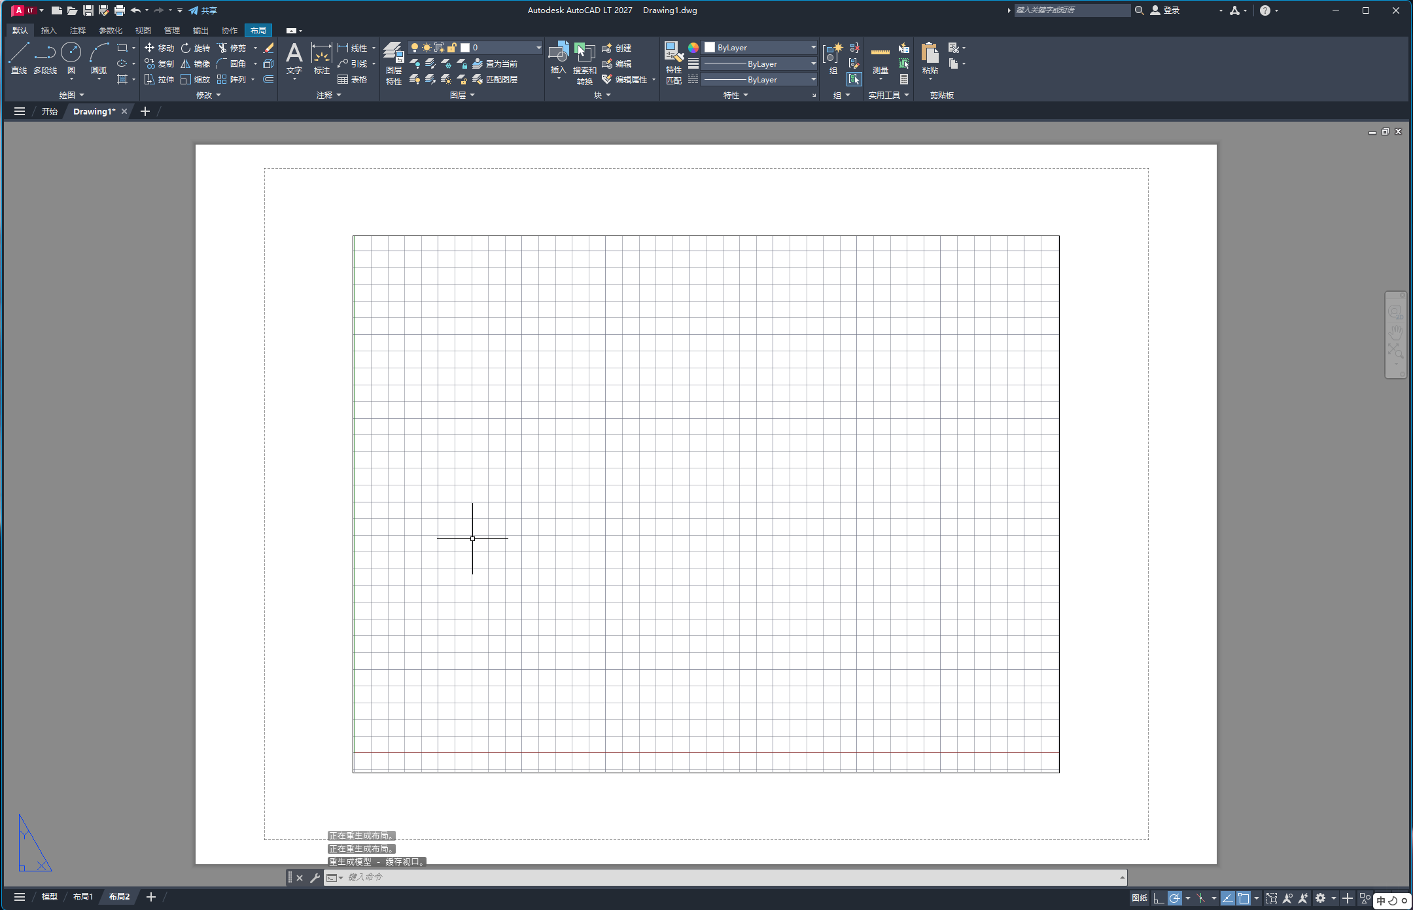
Task: Open the lineweight ByLayer dropdown
Action: pyautogui.click(x=760, y=63)
